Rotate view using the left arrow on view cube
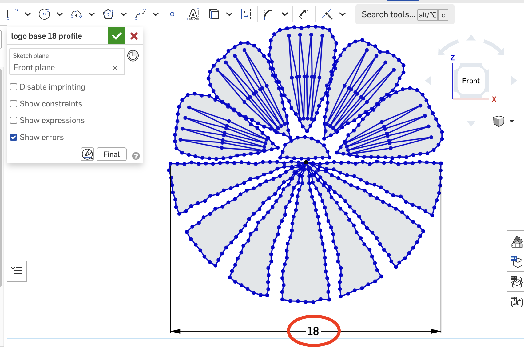Viewport: 524px width, 347px height. (428, 81)
